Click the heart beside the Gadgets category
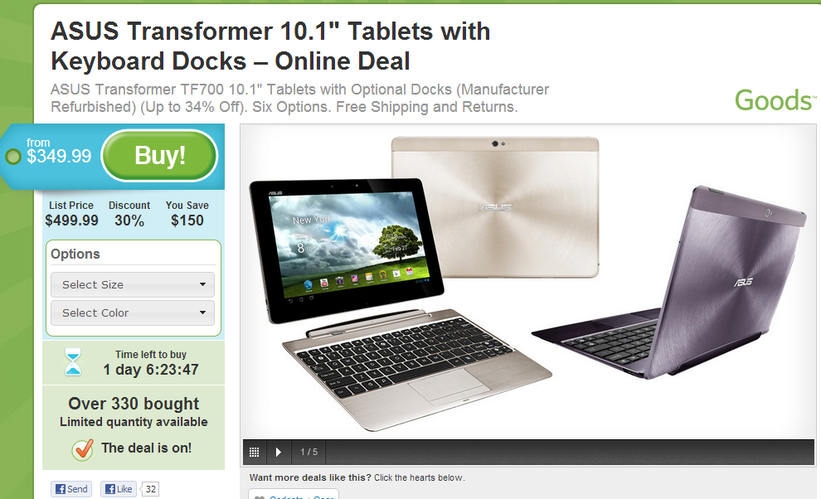 [x=260, y=497]
